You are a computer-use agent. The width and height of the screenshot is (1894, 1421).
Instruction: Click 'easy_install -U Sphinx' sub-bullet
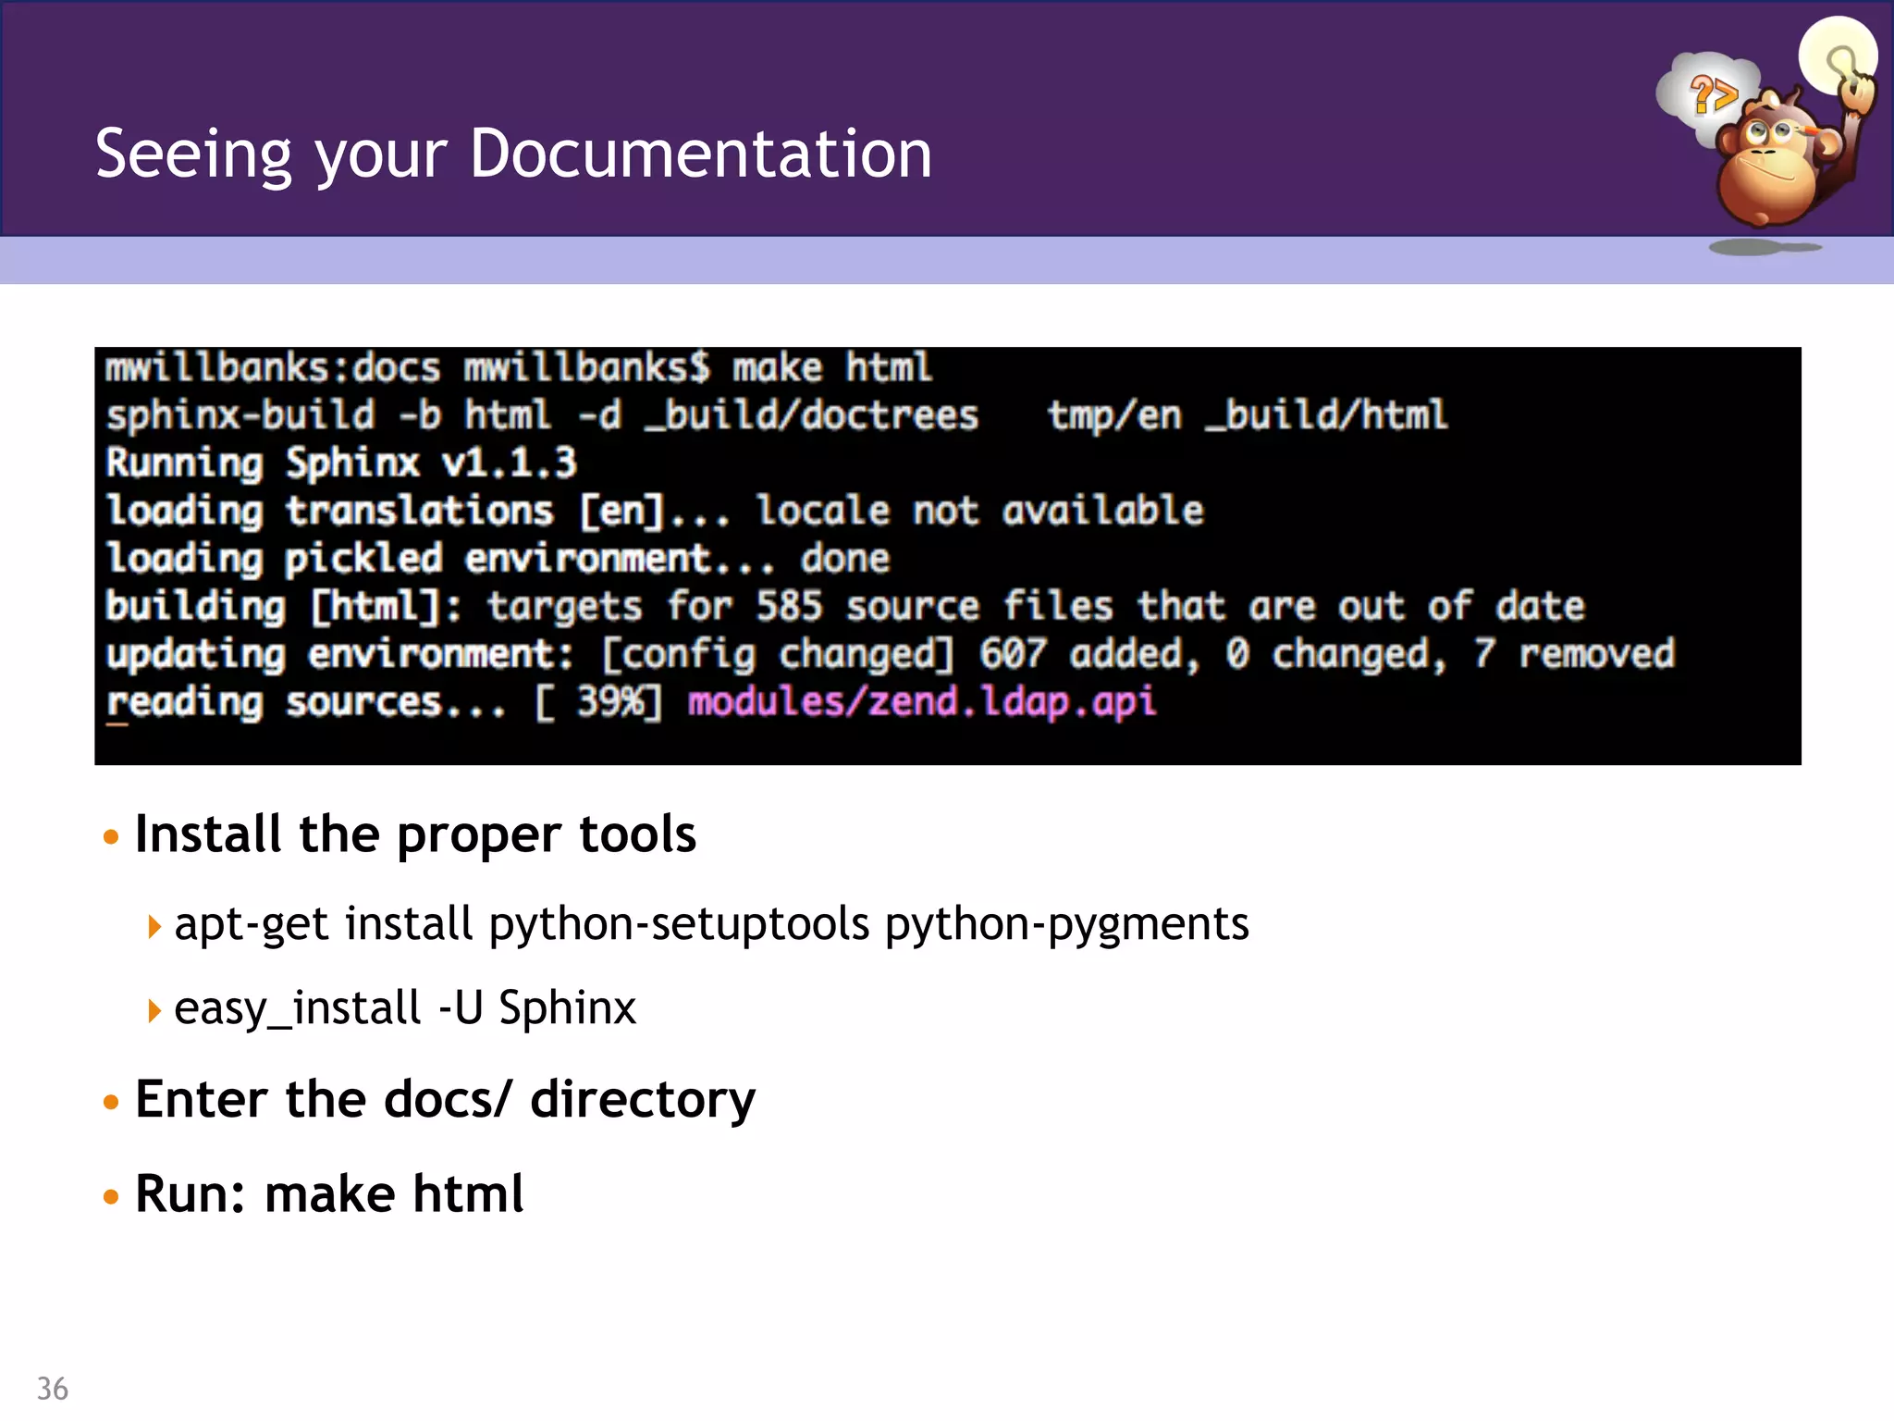point(405,1008)
